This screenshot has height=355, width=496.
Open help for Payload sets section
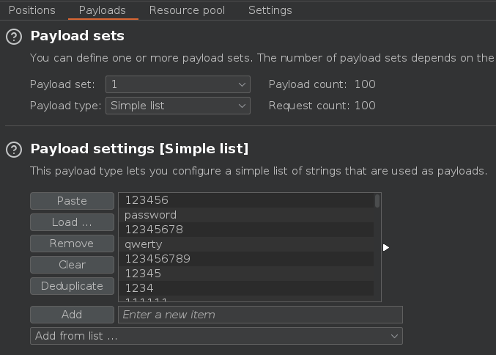point(13,37)
